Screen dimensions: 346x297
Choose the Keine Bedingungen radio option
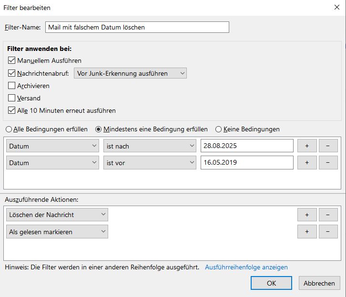tap(219, 129)
